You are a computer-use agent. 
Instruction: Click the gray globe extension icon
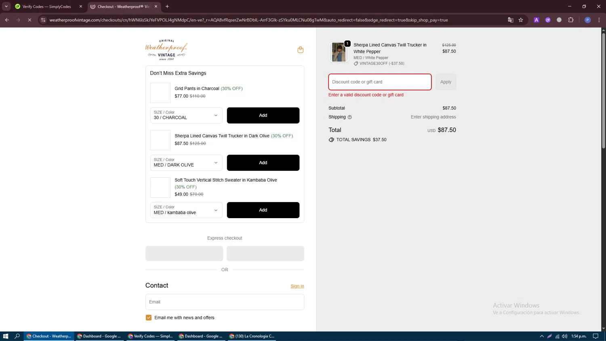pyautogui.click(x=559, y=20)
